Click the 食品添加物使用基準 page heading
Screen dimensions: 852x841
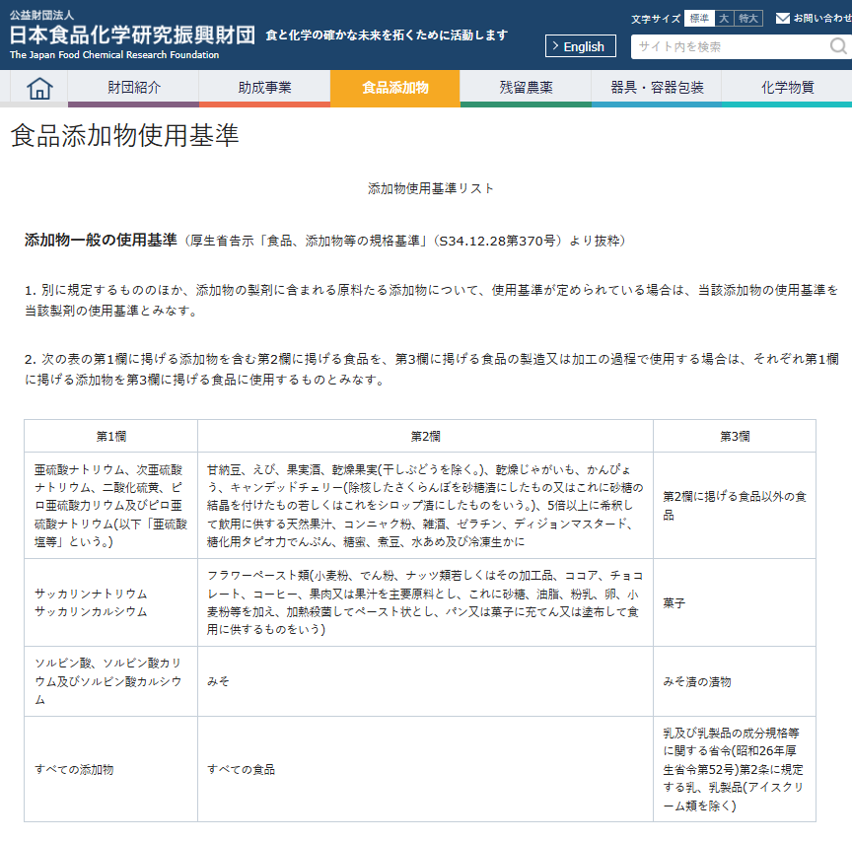[124, 135]
